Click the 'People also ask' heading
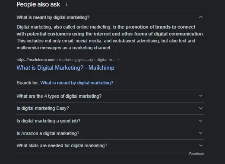 (38, 4)
